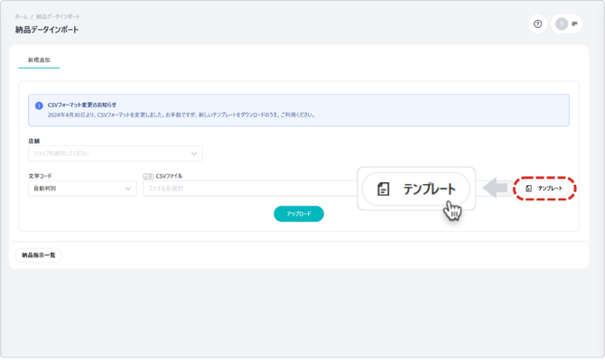This screenshot has height=360, width=605.
Task: Go to ホーム breadcrumb link
Action: click(22, 16)
